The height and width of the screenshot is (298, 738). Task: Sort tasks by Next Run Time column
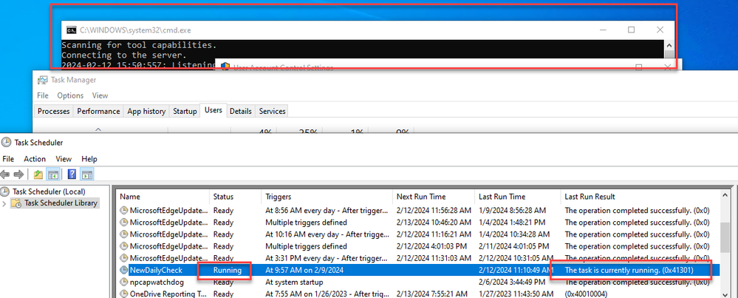423,197
